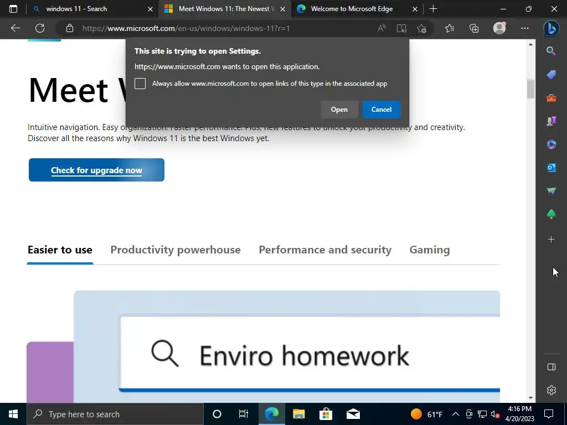Image resolution: width=567 pixels, height=425 pixels.
Task: Close the Welcome to Microsoft Edge tab
Action: (x=415, y=9)
